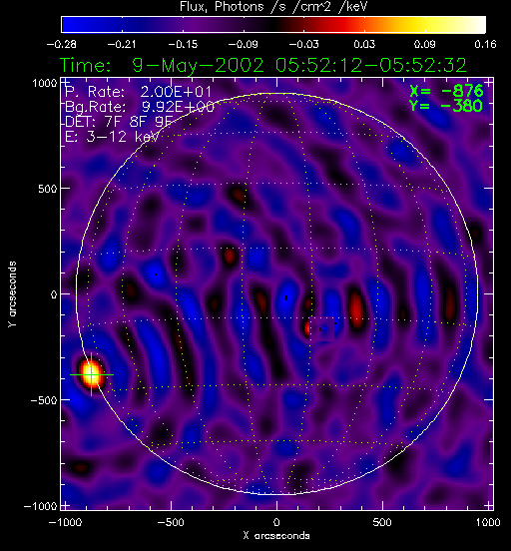Click the Y arcseconds axis title
Viewport: 511px width, 551px height.
click(12, 294)
